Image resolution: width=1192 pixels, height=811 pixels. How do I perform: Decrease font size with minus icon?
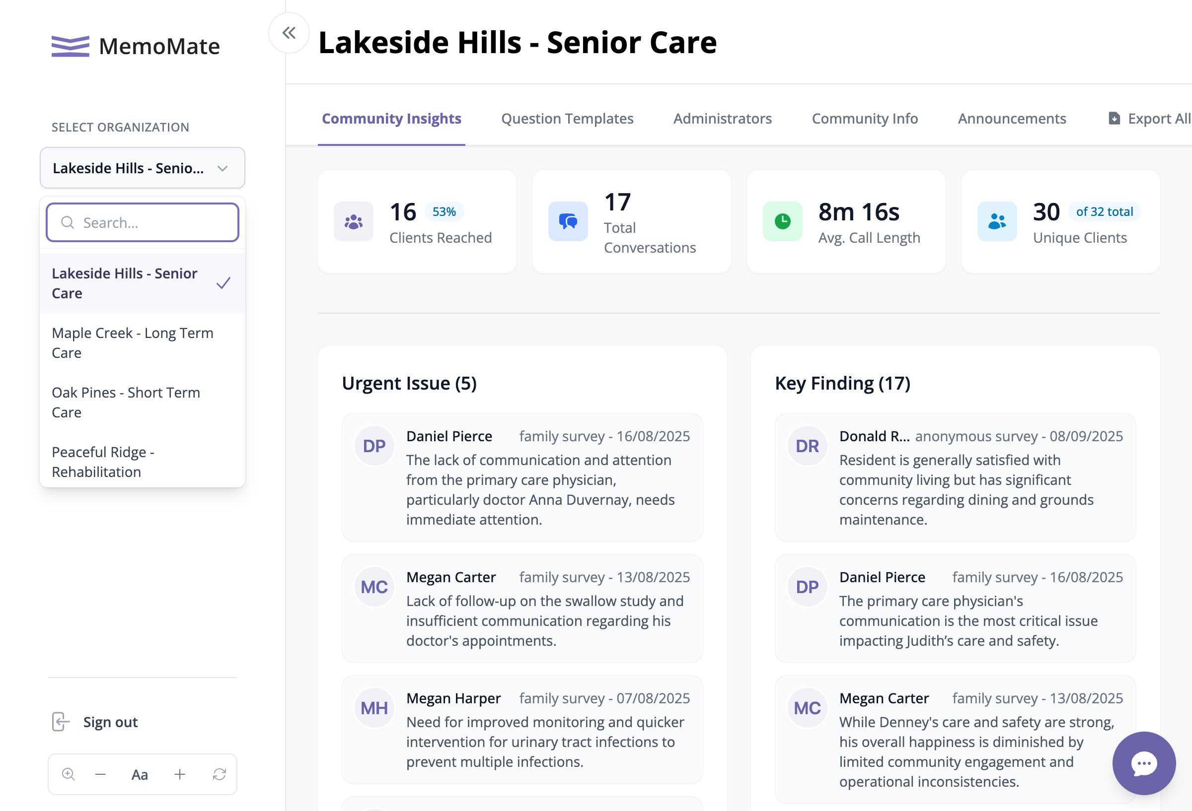[x=100, y=774]
